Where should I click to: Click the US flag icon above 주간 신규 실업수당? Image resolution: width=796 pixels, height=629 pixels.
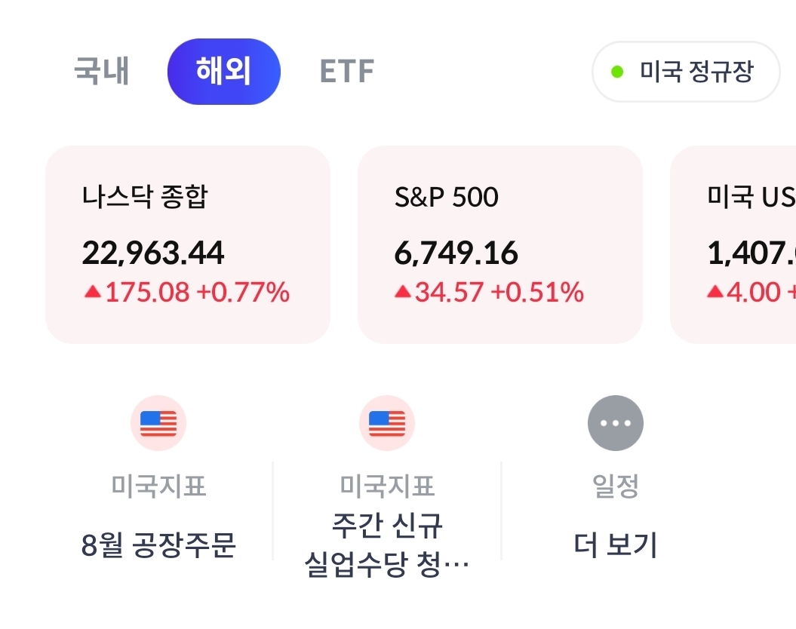(387, 423)
